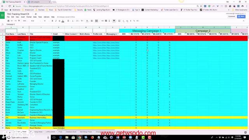The image size is (249, 140).
Task: Open borders menu
Action: [92, 21]
